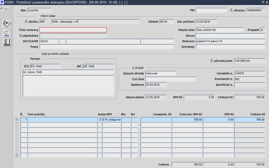Open the SPS paper plane icon
Viewport: 269px width, 168px height.
point(7,33)
